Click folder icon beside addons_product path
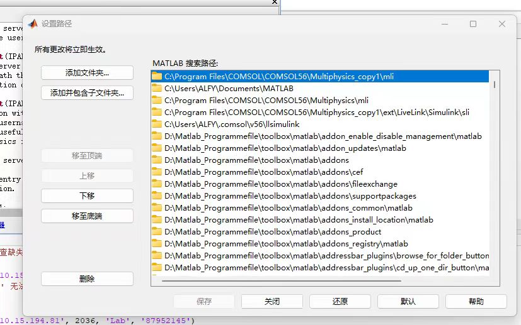Image resolution: width=521 pixels, height=325 pixels. click(157, 231)
